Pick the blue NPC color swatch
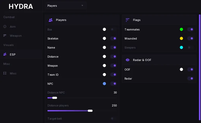The height and width of the screenshot is (123, 201). [x=104, y=84]
